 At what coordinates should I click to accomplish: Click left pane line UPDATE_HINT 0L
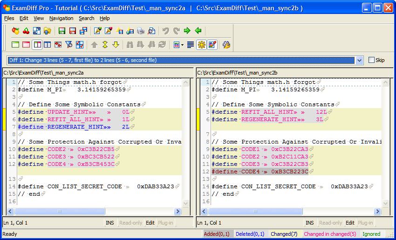100,112
